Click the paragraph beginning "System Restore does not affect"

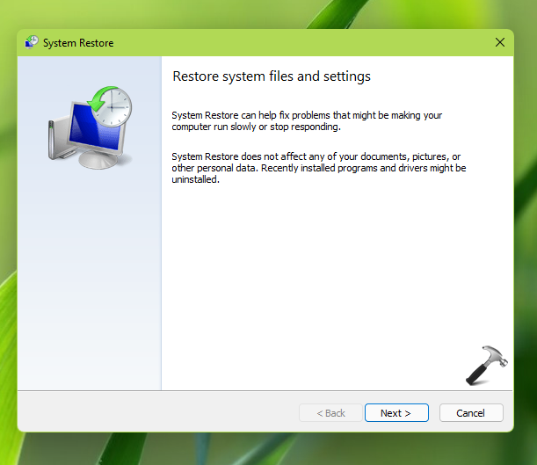click(x=319, y=168)
